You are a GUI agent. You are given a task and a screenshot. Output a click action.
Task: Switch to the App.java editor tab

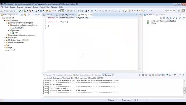[48, 15]
